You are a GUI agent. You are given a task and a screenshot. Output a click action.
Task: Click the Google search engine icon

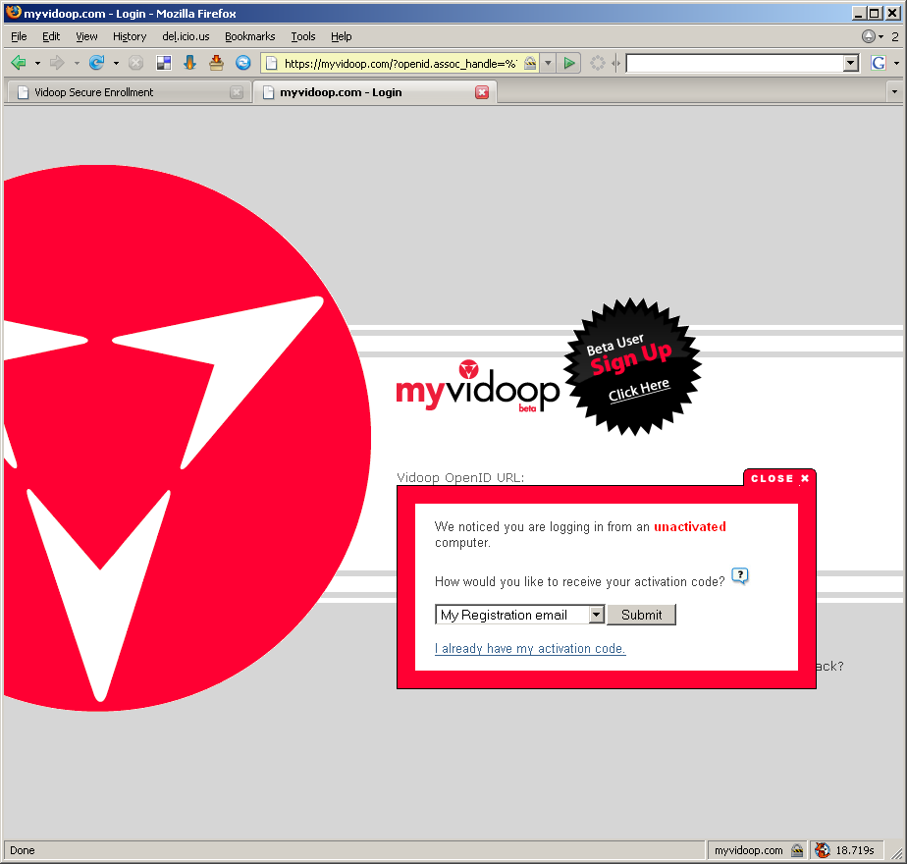coord(879,63)
